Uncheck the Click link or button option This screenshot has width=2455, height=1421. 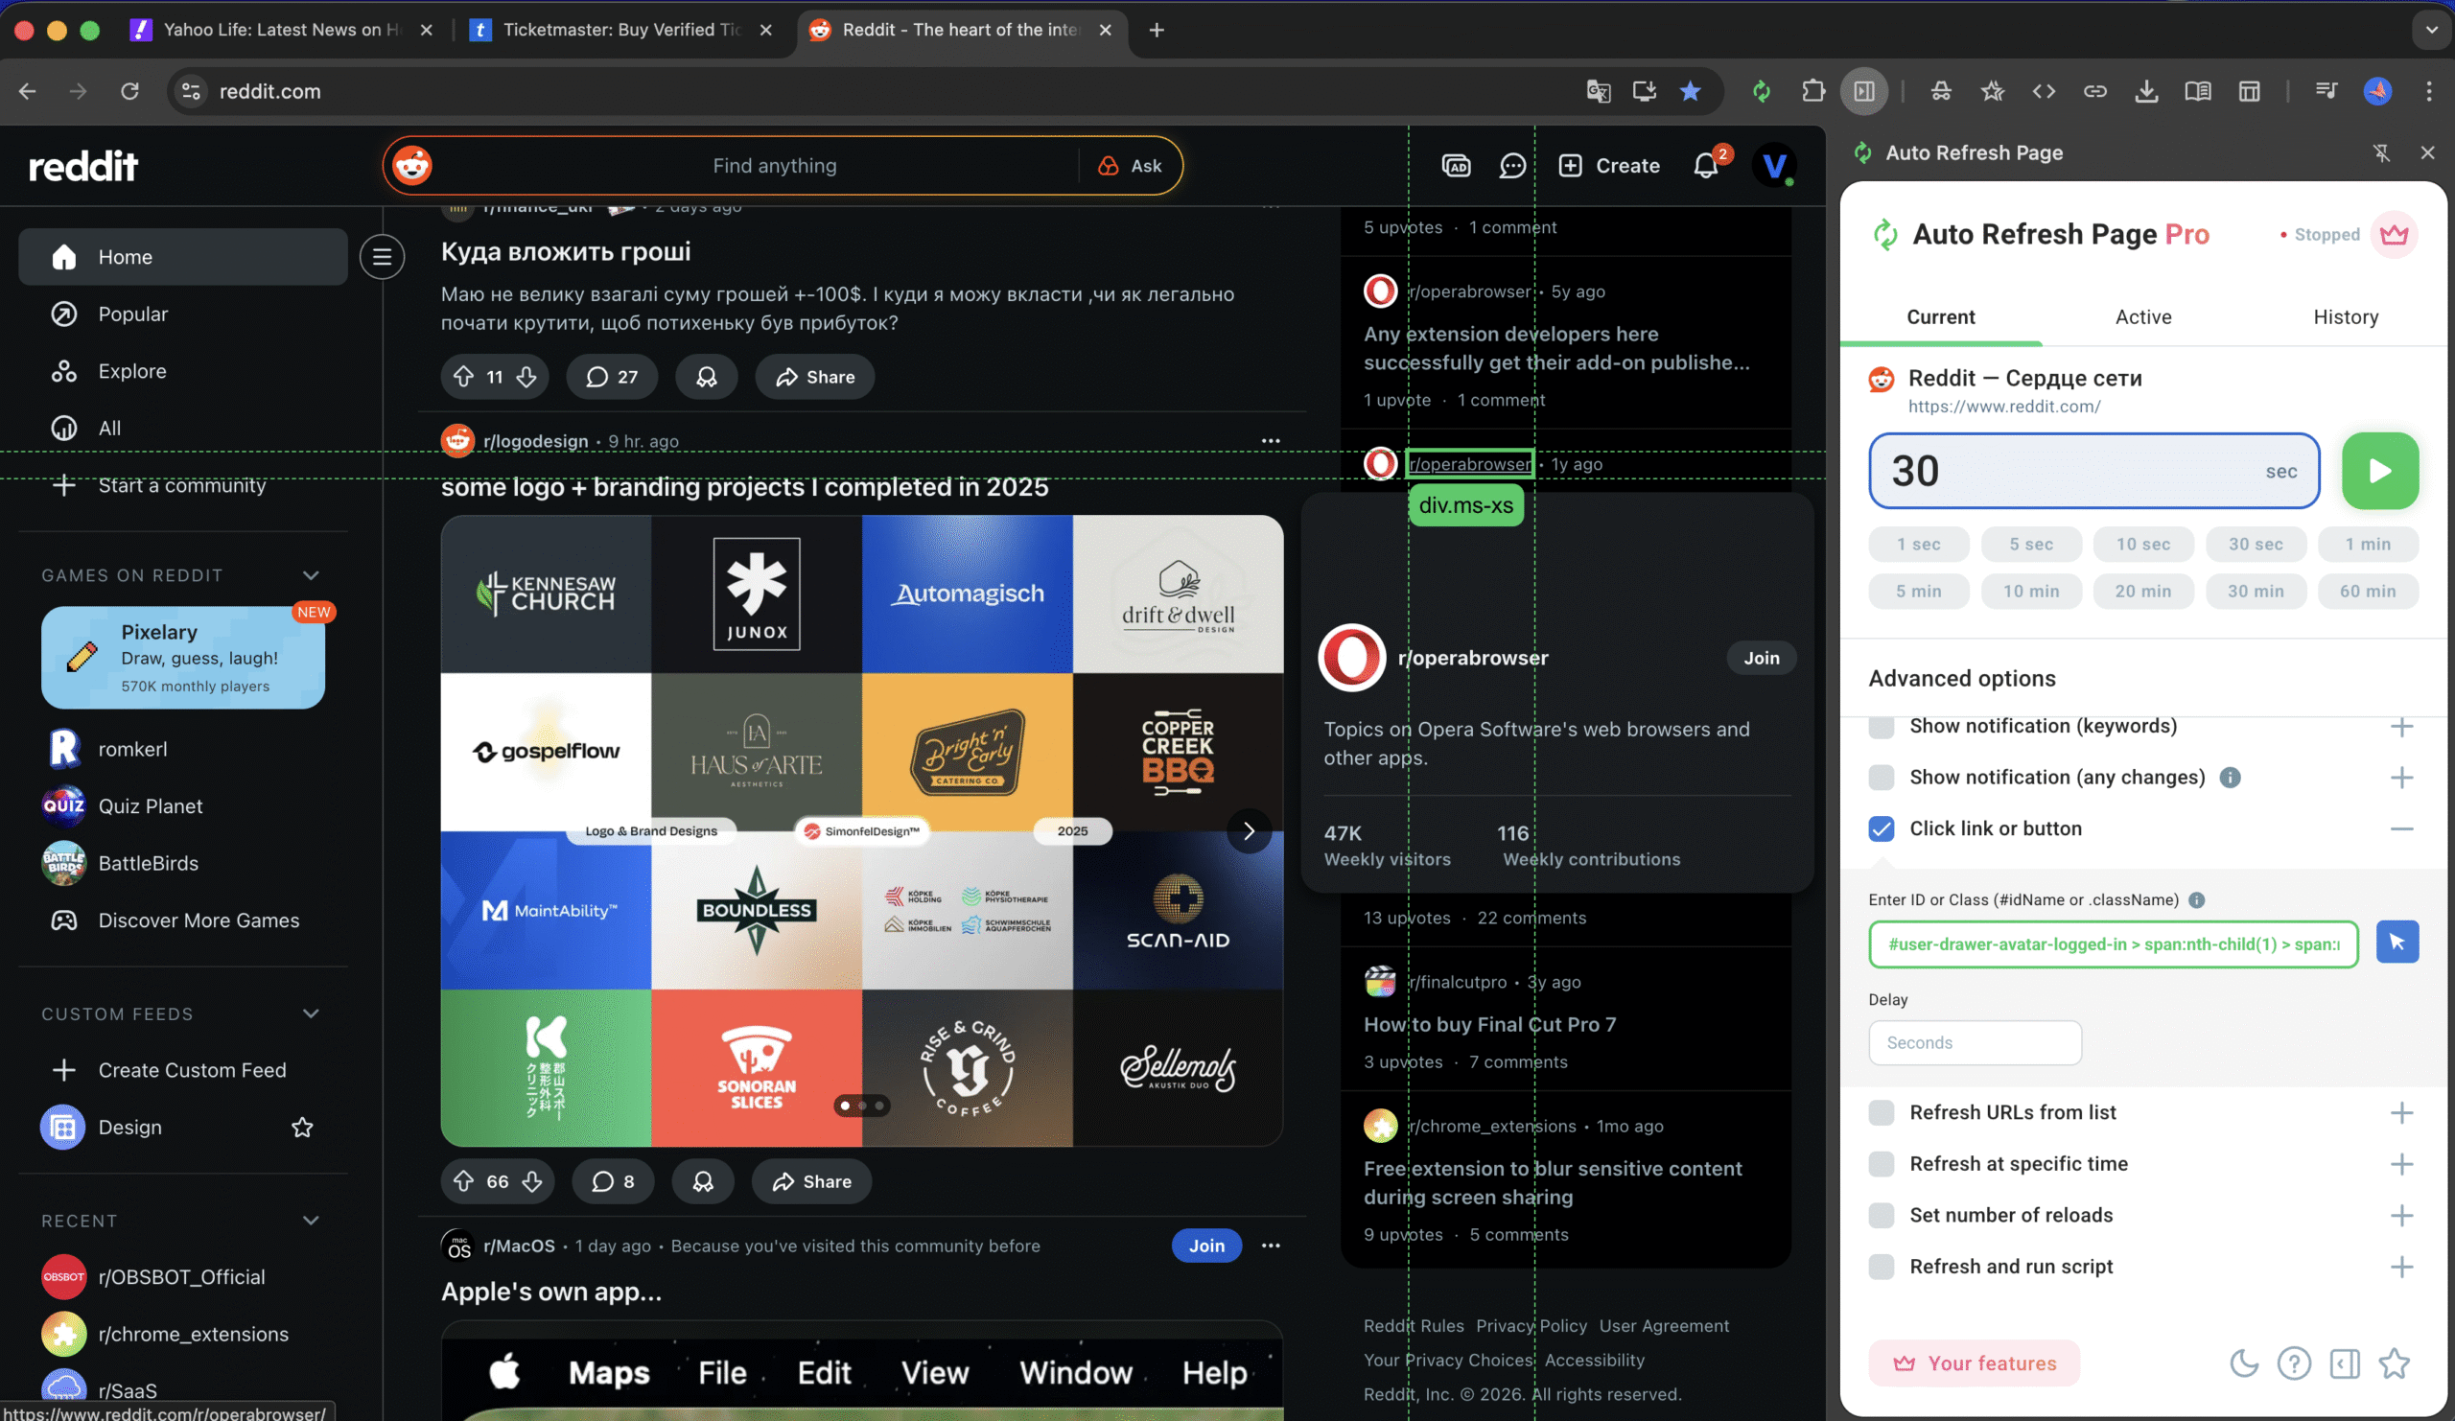1882,827
